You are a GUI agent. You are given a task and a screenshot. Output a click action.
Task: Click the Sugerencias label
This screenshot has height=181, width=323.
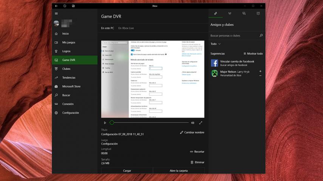[x=218, y=53]
